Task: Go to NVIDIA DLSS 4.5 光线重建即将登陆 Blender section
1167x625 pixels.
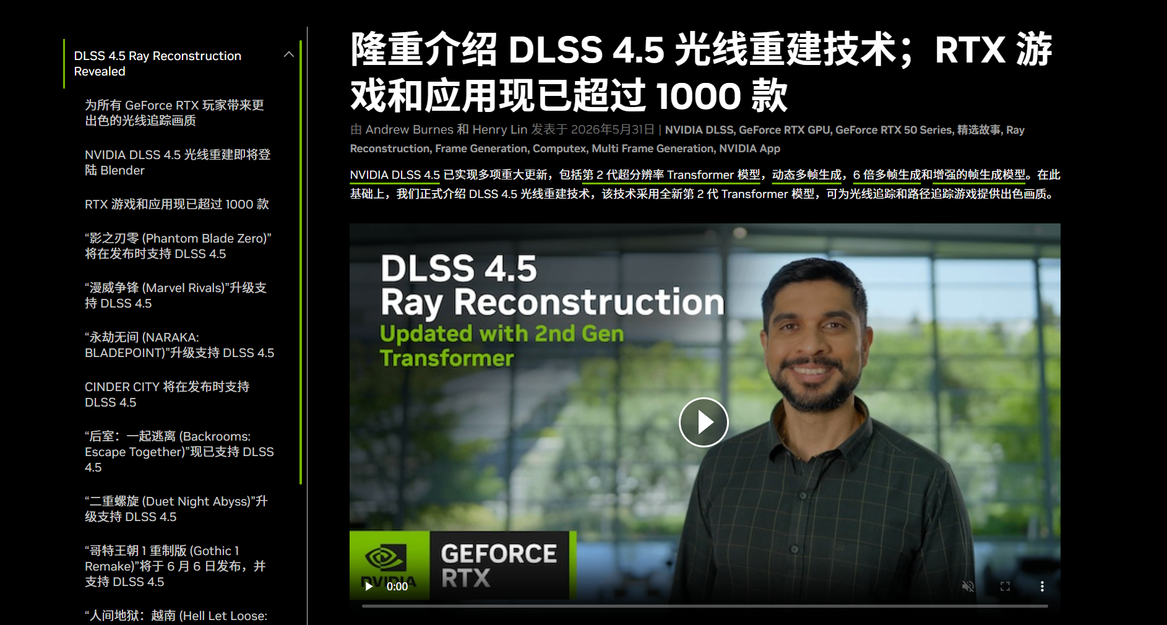Action: coord(178,162)
